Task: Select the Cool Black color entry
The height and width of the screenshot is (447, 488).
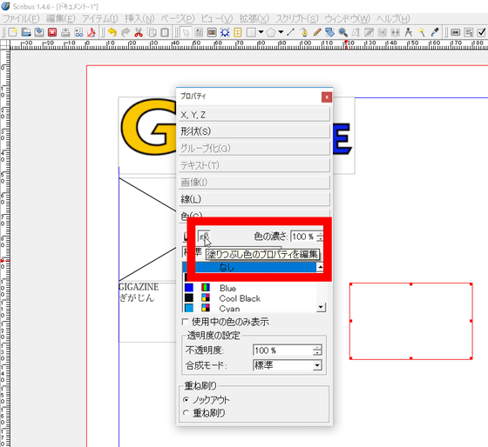Action: click(x=249, y=298)
